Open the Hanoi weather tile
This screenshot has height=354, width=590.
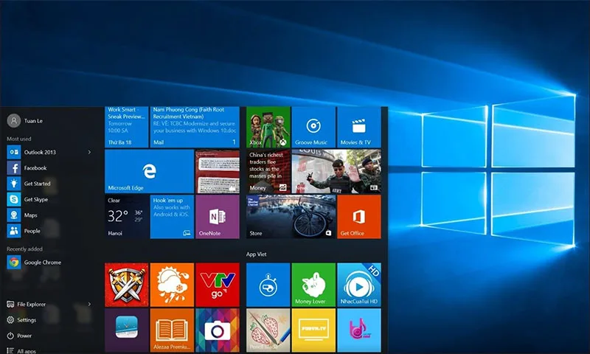coord(127,217)
